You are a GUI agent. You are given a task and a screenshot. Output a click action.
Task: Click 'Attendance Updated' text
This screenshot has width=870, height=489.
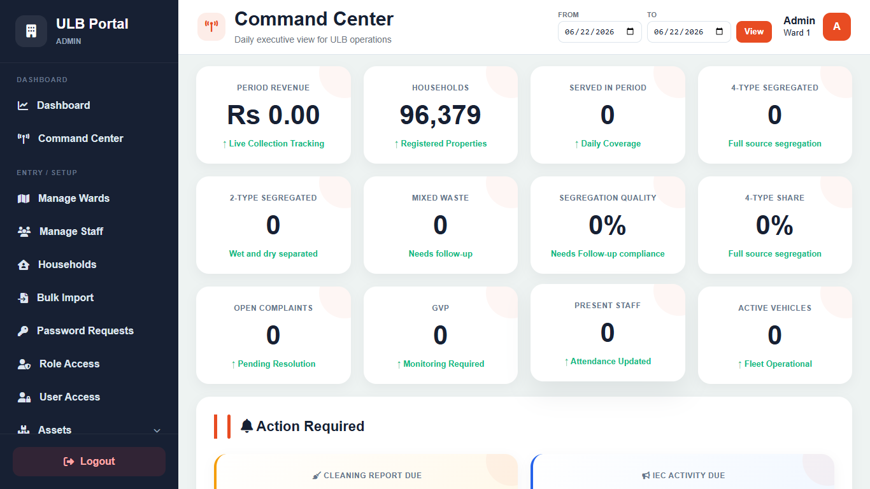[611, 362]
